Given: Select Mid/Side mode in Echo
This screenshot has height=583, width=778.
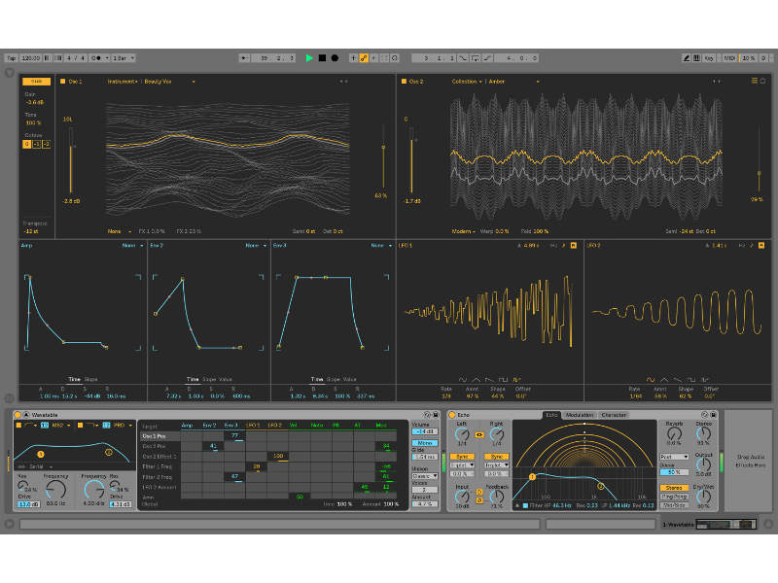Looking at the screenshot, I should (674, 505).
